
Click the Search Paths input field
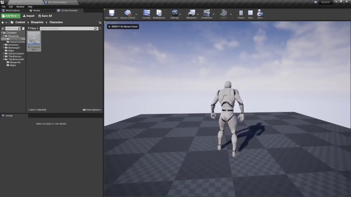click(13, 28)
